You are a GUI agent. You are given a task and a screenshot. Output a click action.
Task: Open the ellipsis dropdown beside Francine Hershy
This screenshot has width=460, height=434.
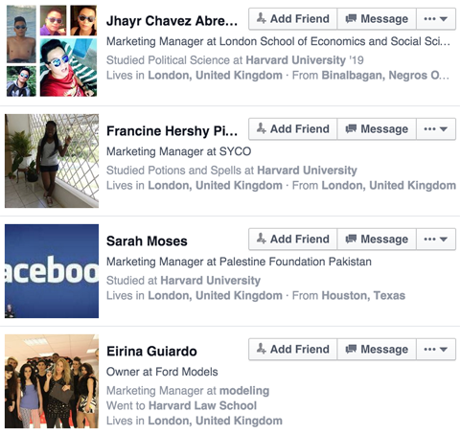pos(436,129)
